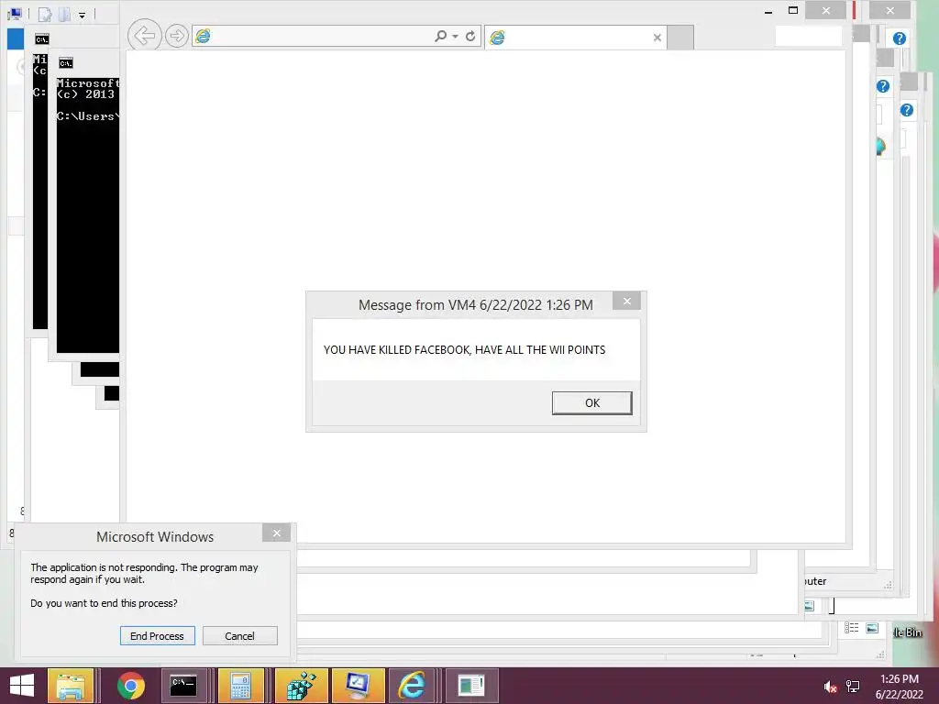Close the Message from VM4 dialog
The width and height of the screenshot is (939, 704).
pyautogui.click(x=626, y=301)
